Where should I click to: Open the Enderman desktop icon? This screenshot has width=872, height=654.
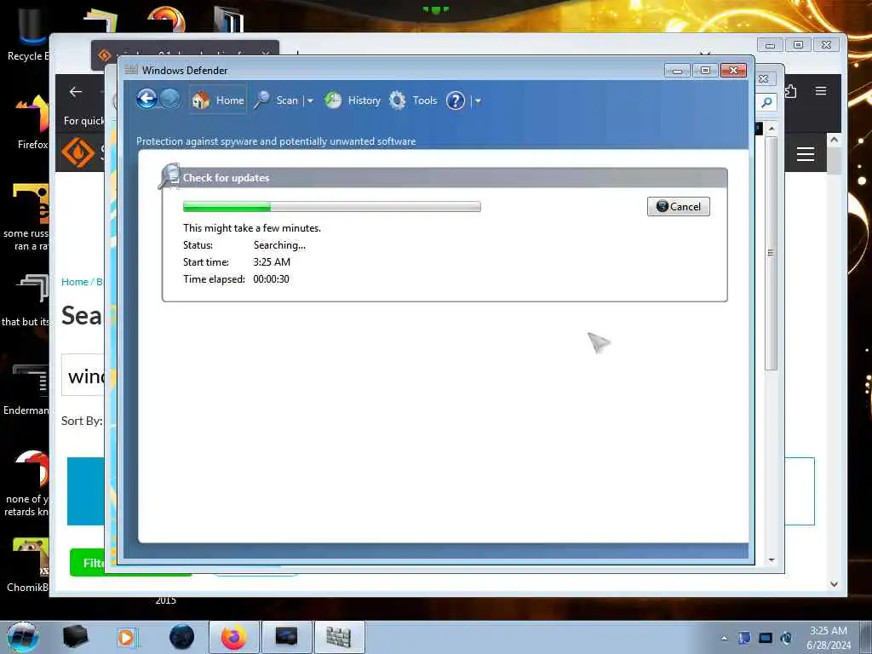tap(26, 389)
